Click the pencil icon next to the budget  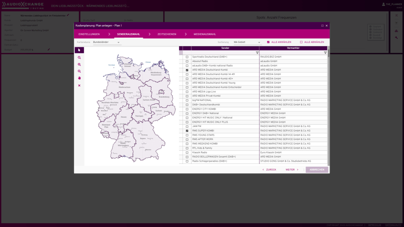[x=48, y=49]
